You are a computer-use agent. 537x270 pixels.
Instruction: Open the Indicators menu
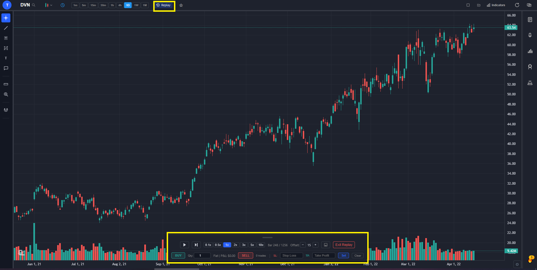point(496,5)
